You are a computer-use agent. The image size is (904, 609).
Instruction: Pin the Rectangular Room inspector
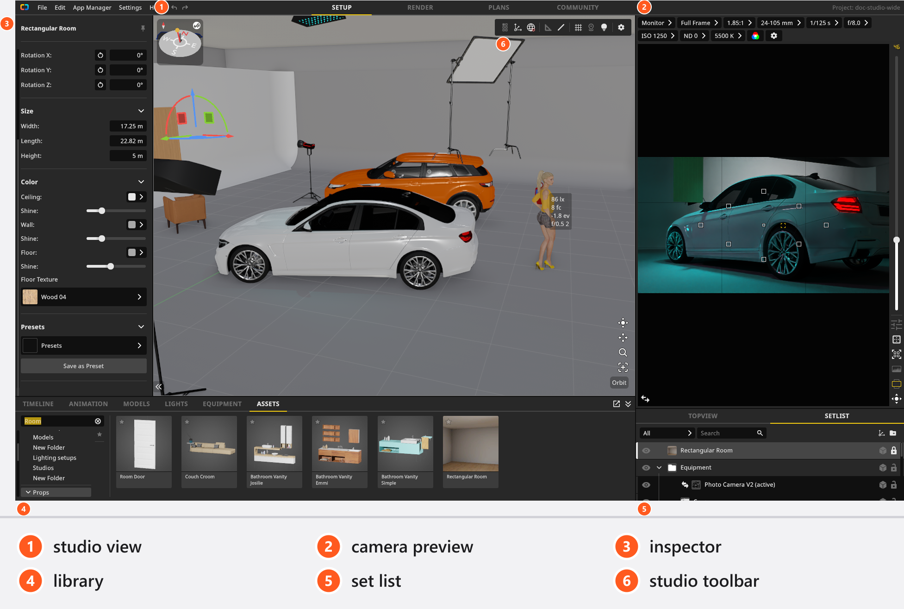click(143, 29)
